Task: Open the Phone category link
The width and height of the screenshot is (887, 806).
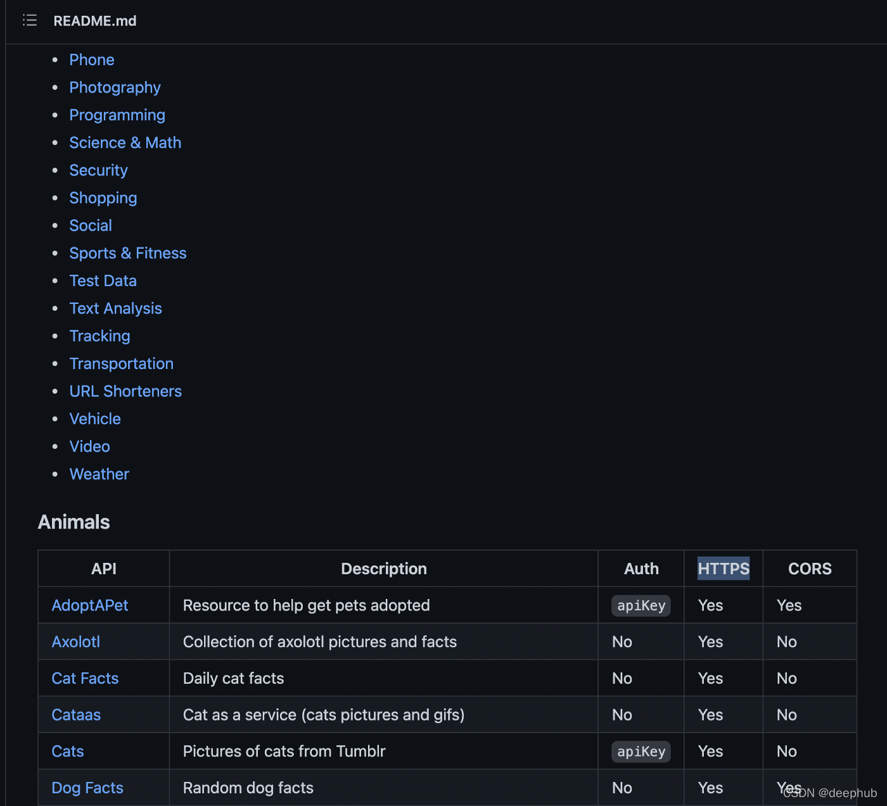Action: pos(92,60)
